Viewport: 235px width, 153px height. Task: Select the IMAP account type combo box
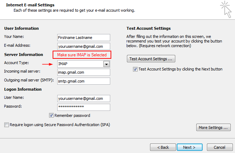click(x=84, y=64)
